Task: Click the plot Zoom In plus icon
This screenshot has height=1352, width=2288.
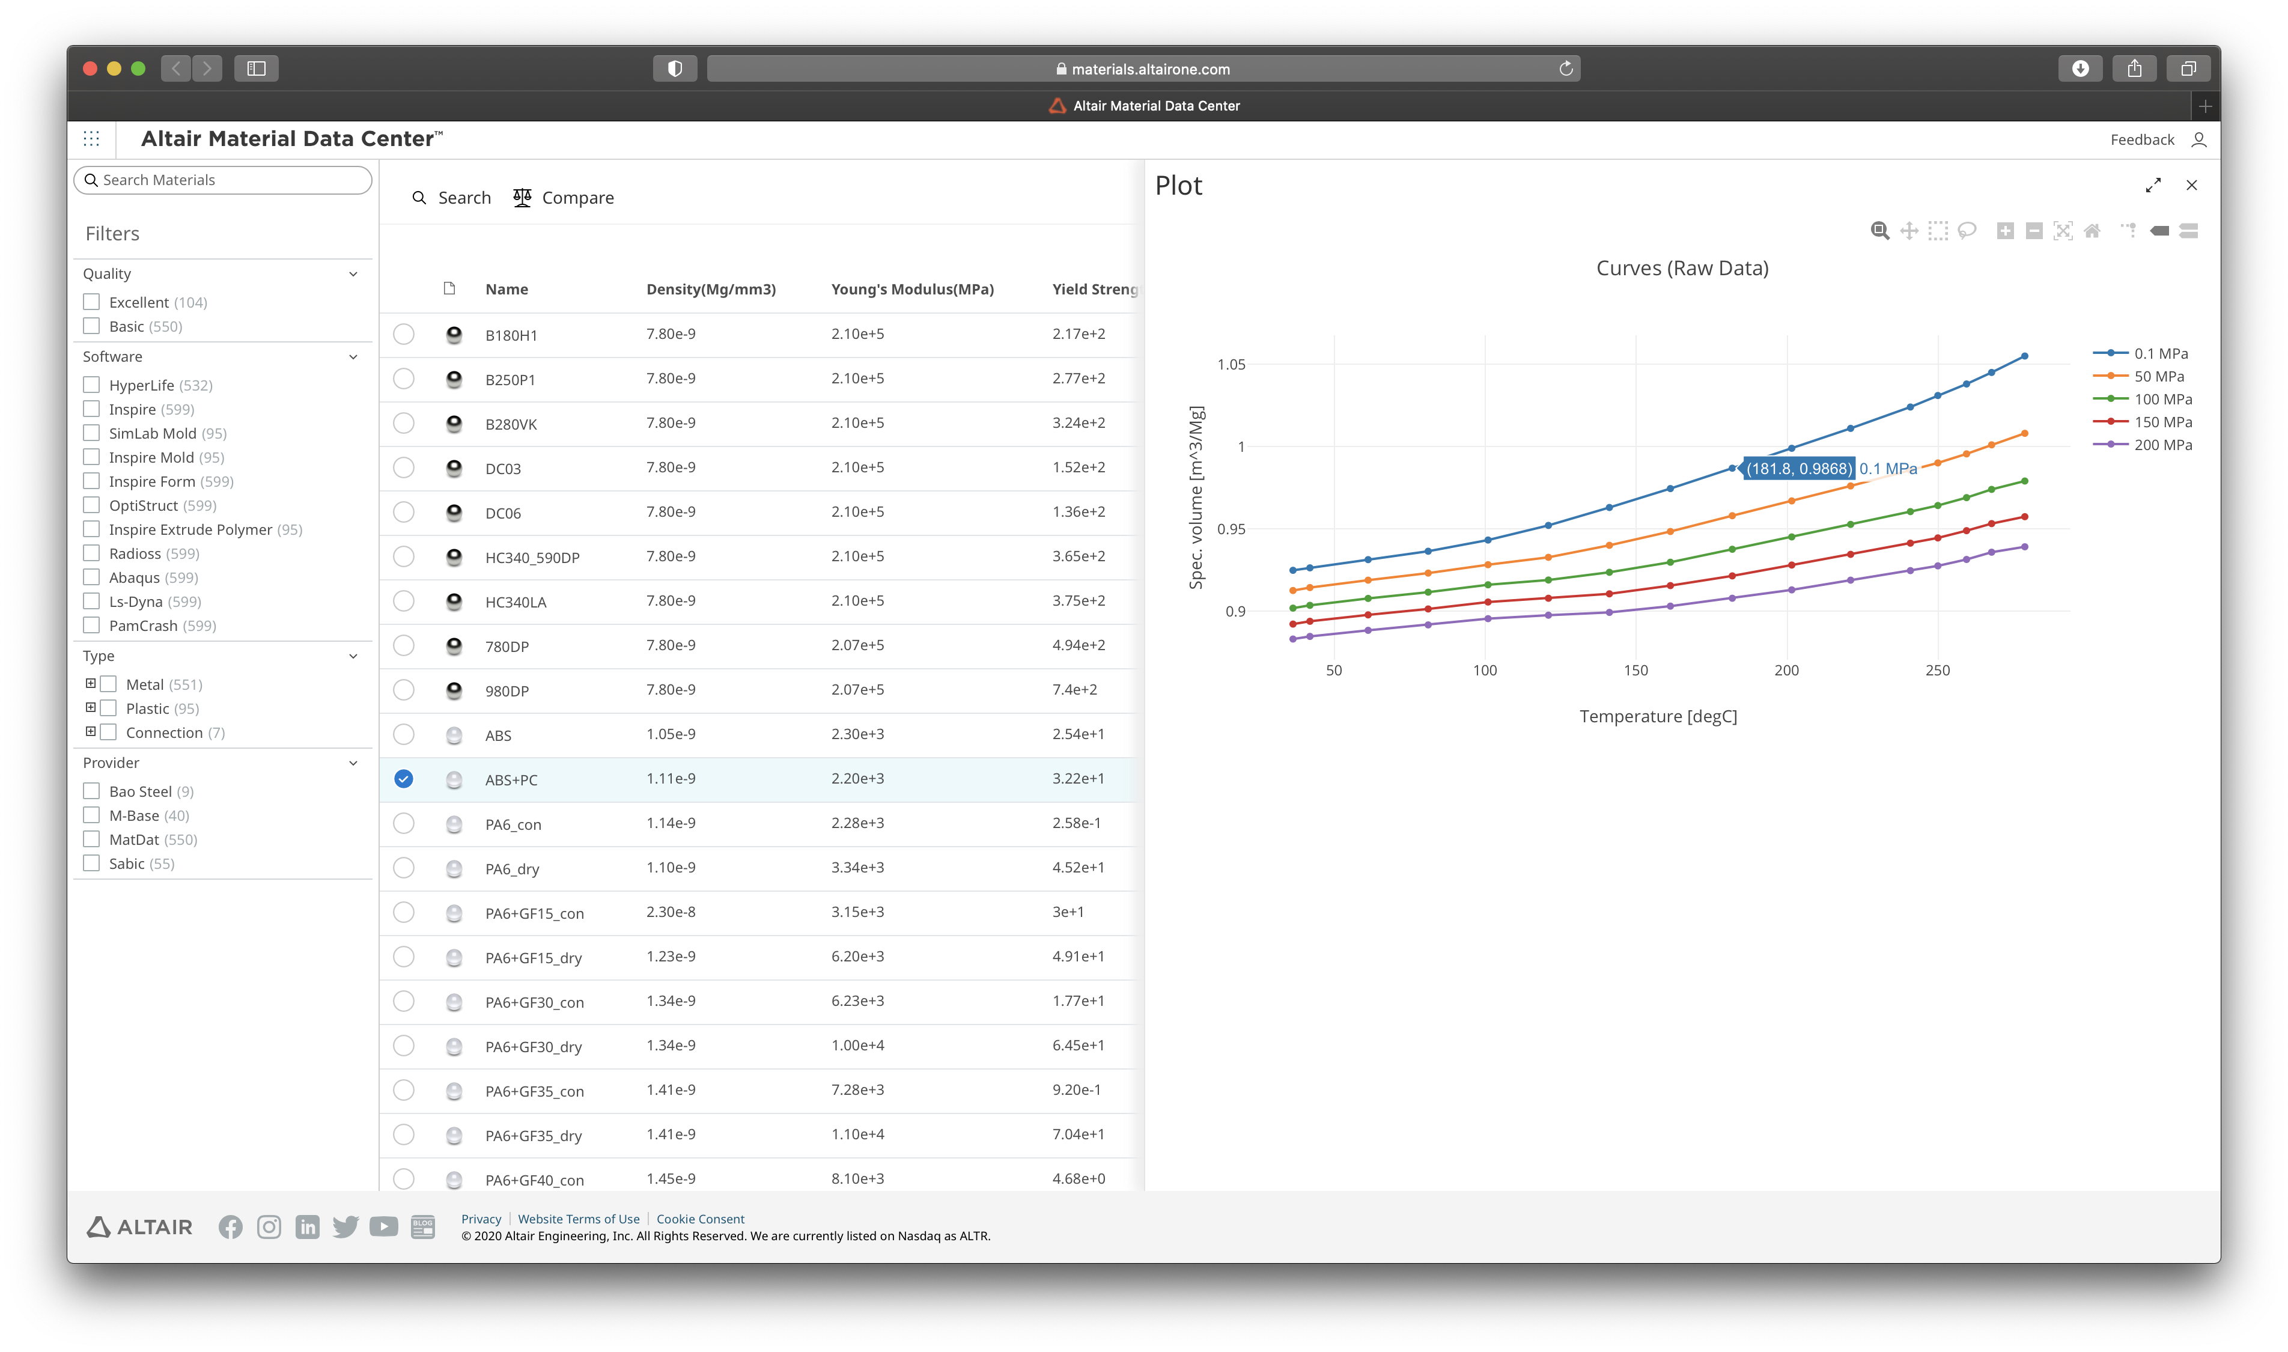Action: coord(2005,231)
